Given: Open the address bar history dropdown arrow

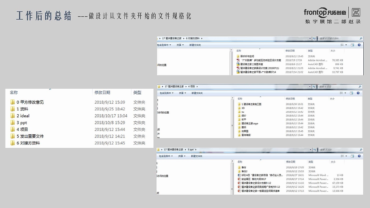Looking at the screenshot, I should tap(310, 38).
